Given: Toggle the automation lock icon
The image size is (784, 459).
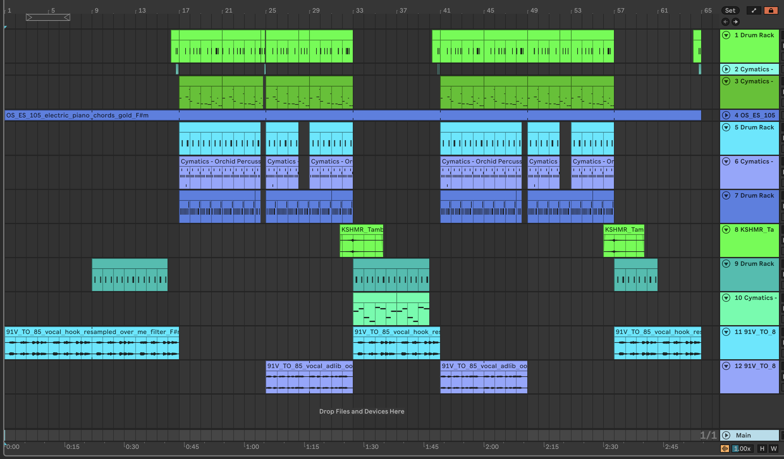Looking at the screenshot, I should click(x=771, y=10).
